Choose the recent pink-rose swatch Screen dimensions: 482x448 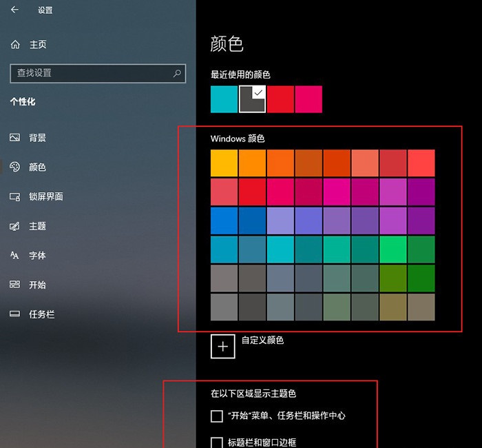[x=308, y=99]
